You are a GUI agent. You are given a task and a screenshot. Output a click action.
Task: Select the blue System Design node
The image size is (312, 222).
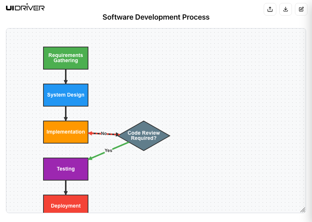click(x=66, y=95)
